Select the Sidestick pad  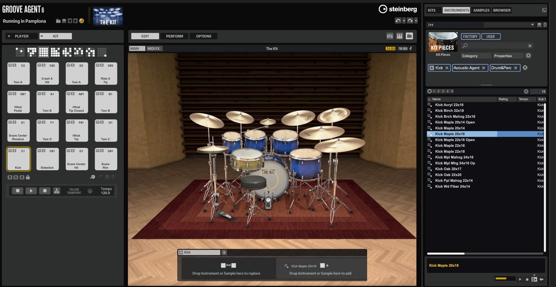click(47, 159)
